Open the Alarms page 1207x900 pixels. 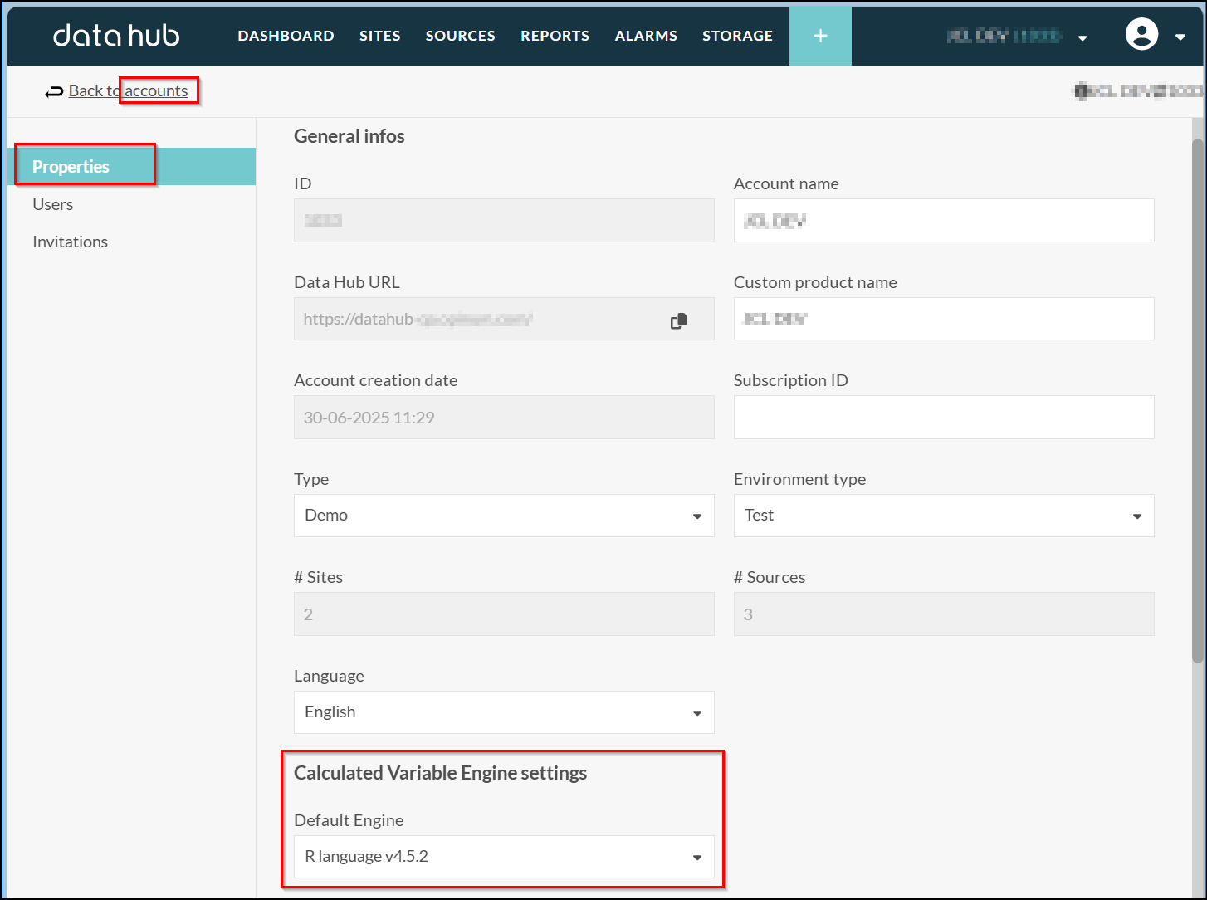(x=646, y=36)
